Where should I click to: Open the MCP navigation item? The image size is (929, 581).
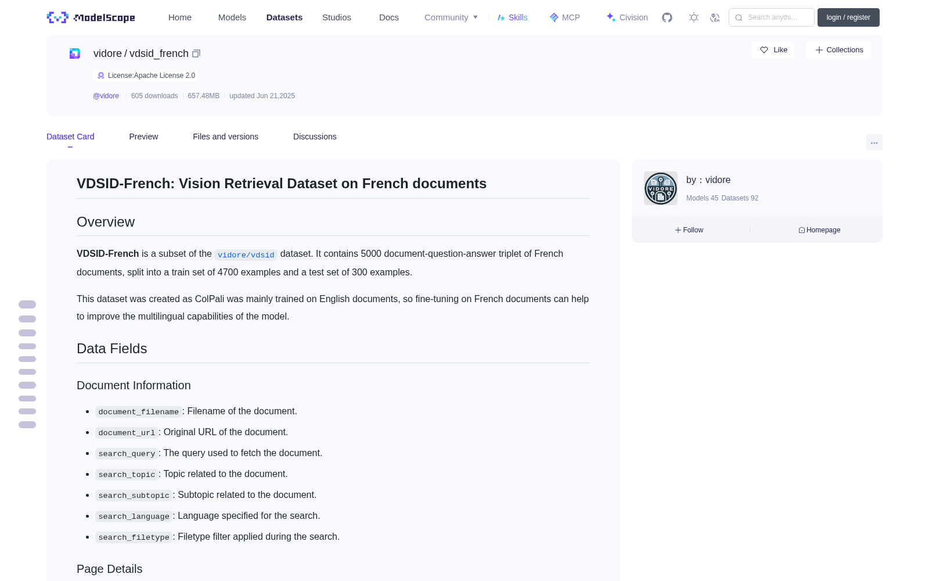565,17
